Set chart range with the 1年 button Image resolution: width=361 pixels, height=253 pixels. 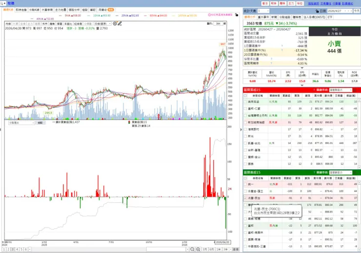[219, 249]
